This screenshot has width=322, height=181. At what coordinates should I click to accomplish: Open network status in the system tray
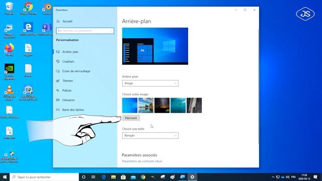point(278,177)
